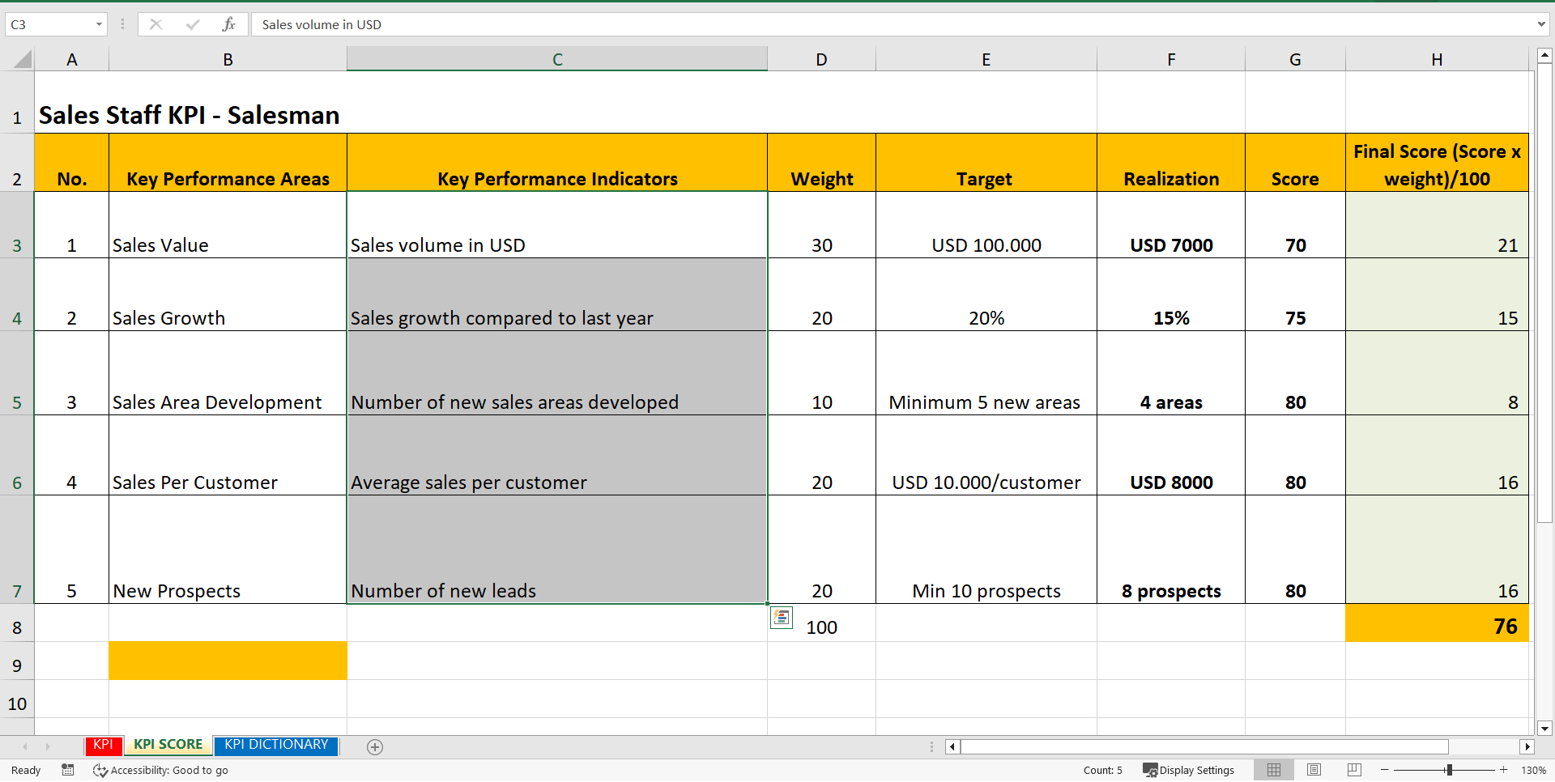Add a new sheet with plus icon

374,747
